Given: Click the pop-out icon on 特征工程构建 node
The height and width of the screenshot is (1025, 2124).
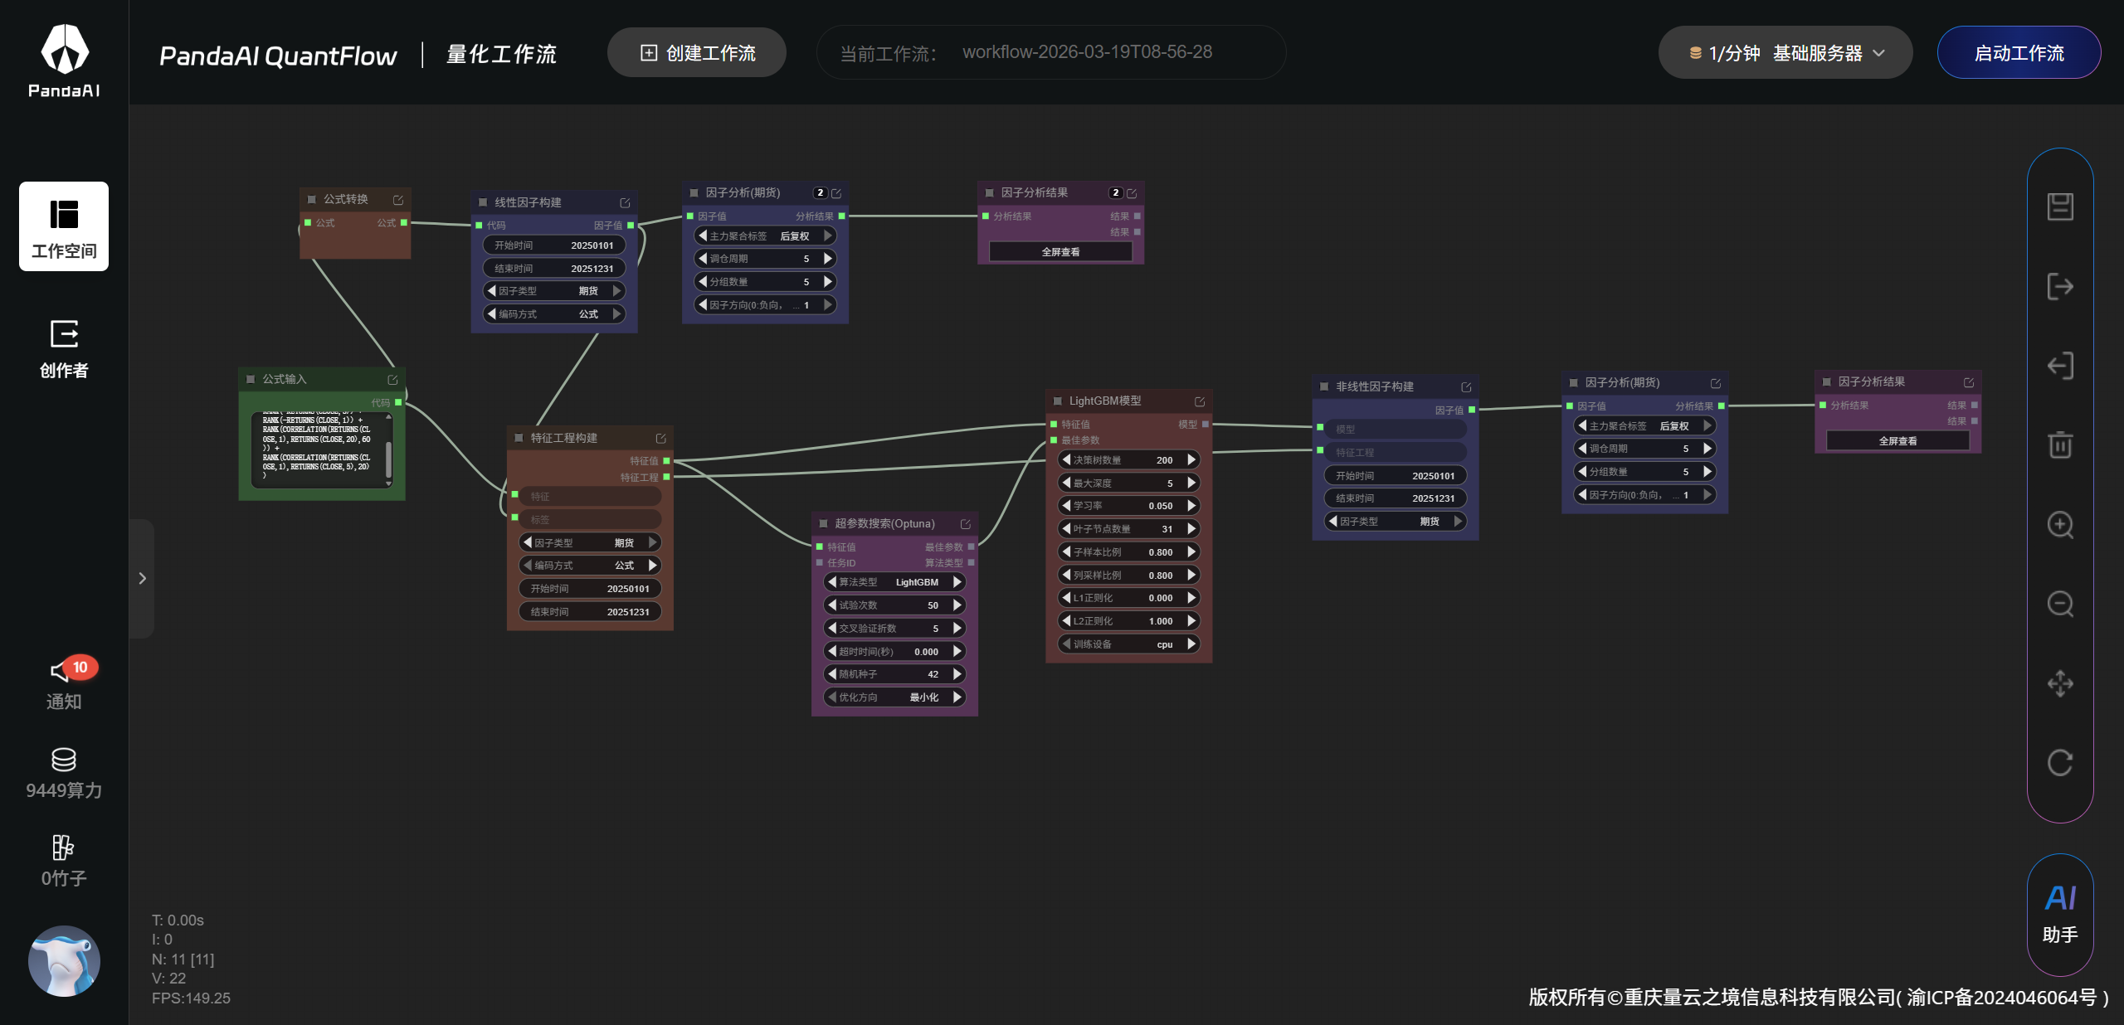Looking at the screenshot, I should (x=660, y=439).
